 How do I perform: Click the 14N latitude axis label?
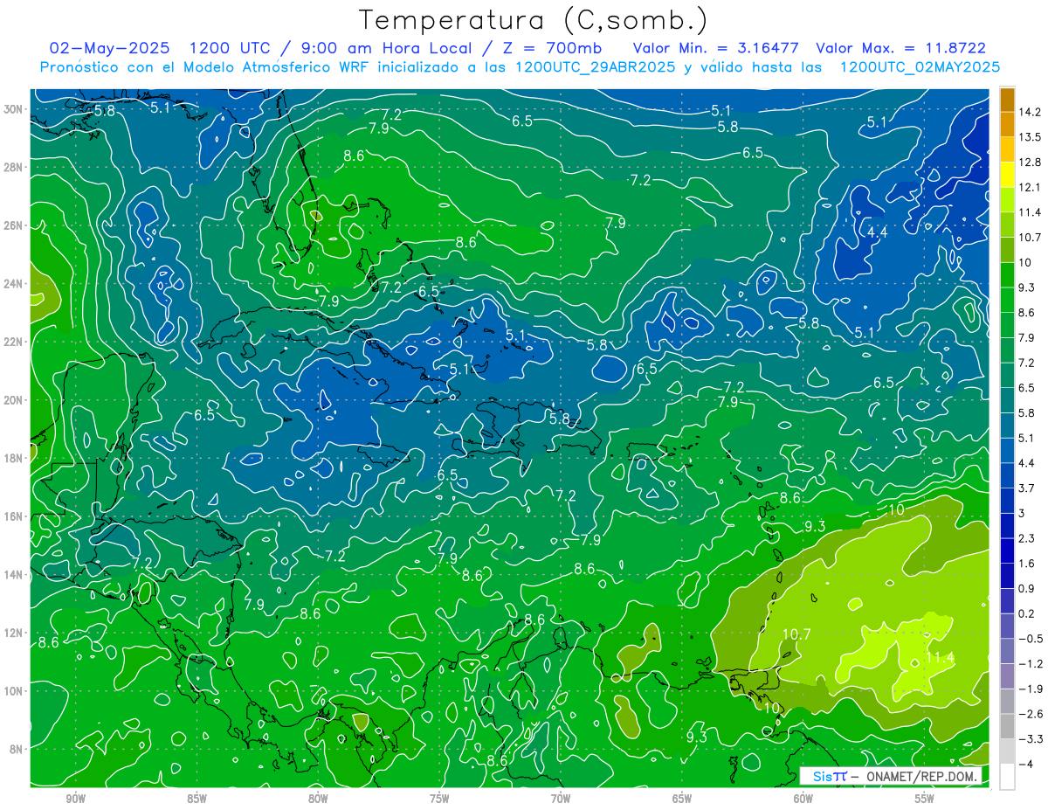tap(14, 575)
